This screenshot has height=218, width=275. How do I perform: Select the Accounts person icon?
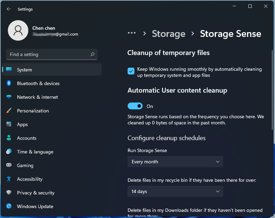(x=9, y=138)
